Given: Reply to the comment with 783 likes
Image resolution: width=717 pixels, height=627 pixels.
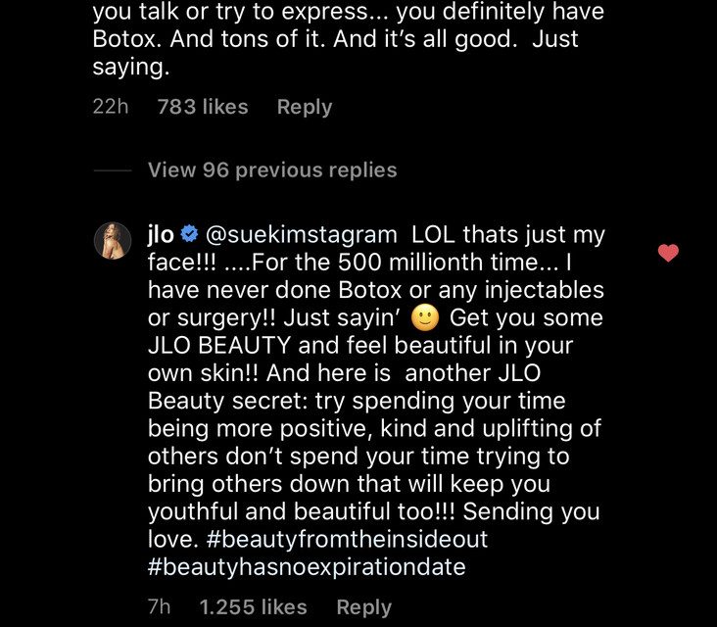Looking at the screenshot, I should (x=304, y=107).
